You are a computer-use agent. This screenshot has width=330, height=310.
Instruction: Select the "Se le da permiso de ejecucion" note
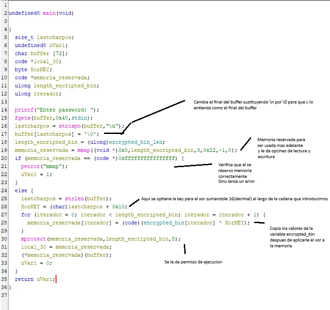tap(193, 262)
